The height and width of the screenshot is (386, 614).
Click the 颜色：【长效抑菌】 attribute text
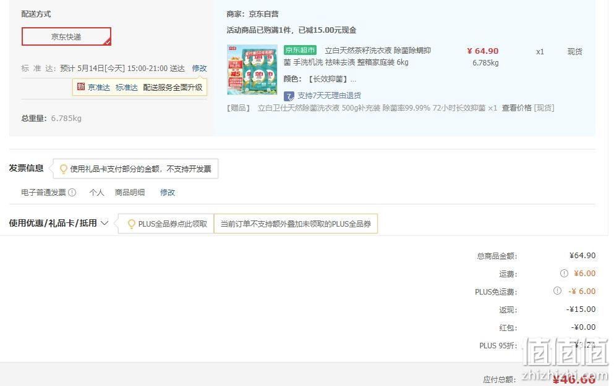320,79
